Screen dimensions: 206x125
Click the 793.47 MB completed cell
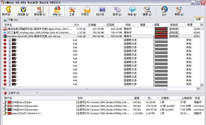pos(116,33)
